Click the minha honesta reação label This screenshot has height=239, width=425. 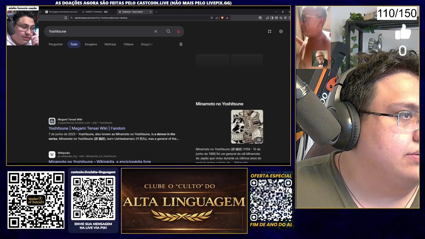tap(23, 8)
